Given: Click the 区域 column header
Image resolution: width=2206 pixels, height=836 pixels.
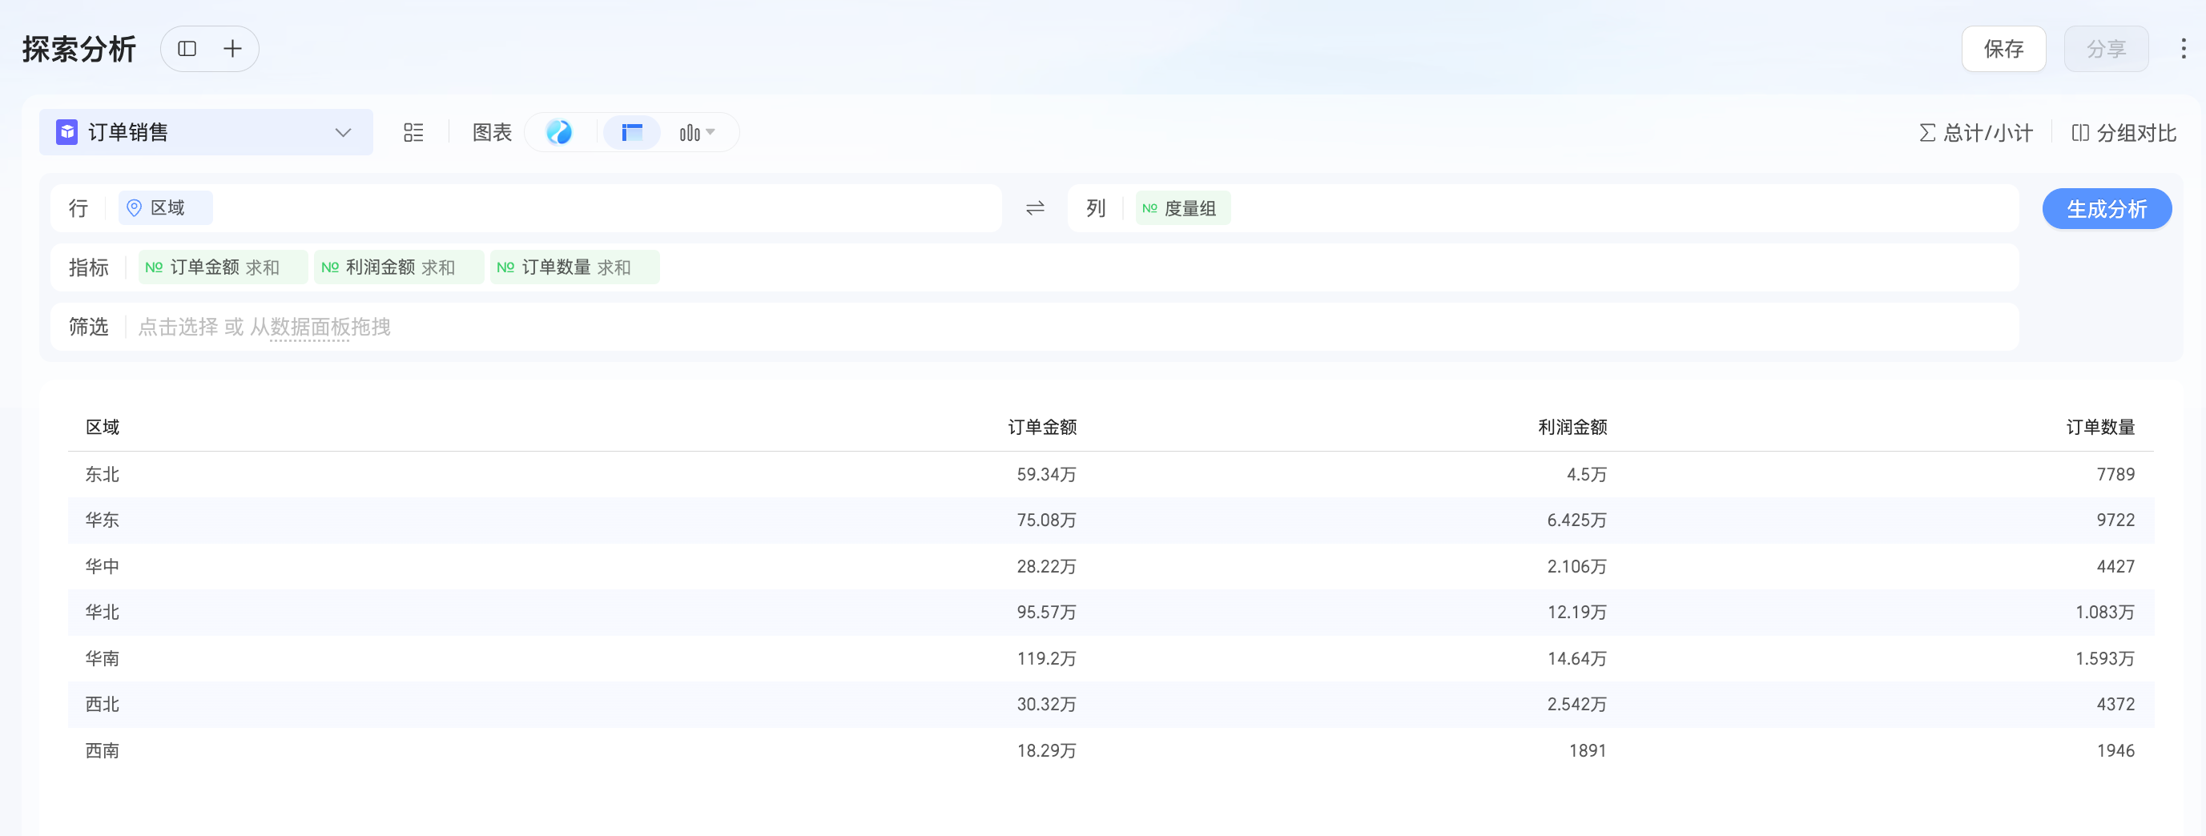Looking at the screenshot, I should [x=103, y=427].
